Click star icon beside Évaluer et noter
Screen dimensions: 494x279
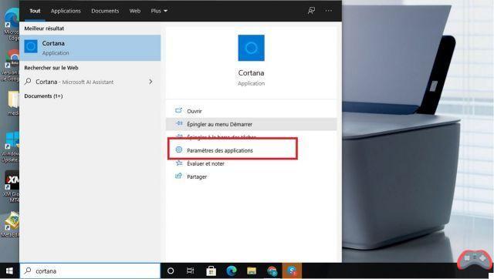[179, 163]
